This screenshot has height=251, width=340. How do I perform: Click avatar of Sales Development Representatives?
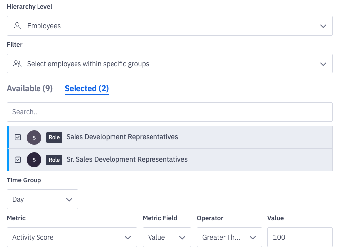34,137
